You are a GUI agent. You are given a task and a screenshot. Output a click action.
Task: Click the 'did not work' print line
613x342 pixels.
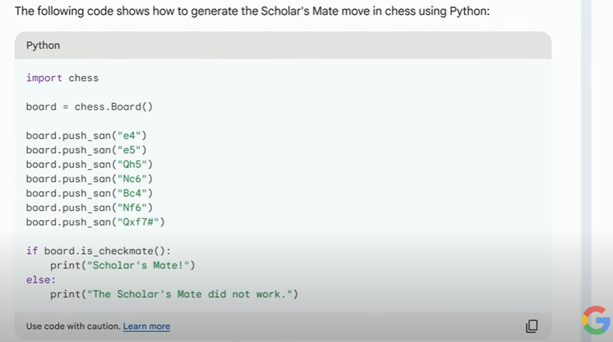pos(174,294)
